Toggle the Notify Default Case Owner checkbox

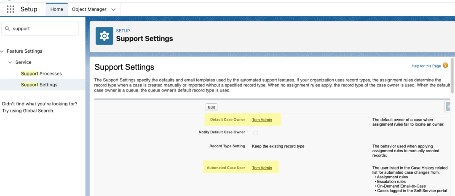[x=255, y=133]
